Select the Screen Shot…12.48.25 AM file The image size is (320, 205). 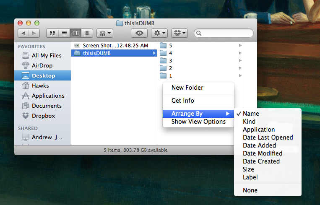pos(114,46)
